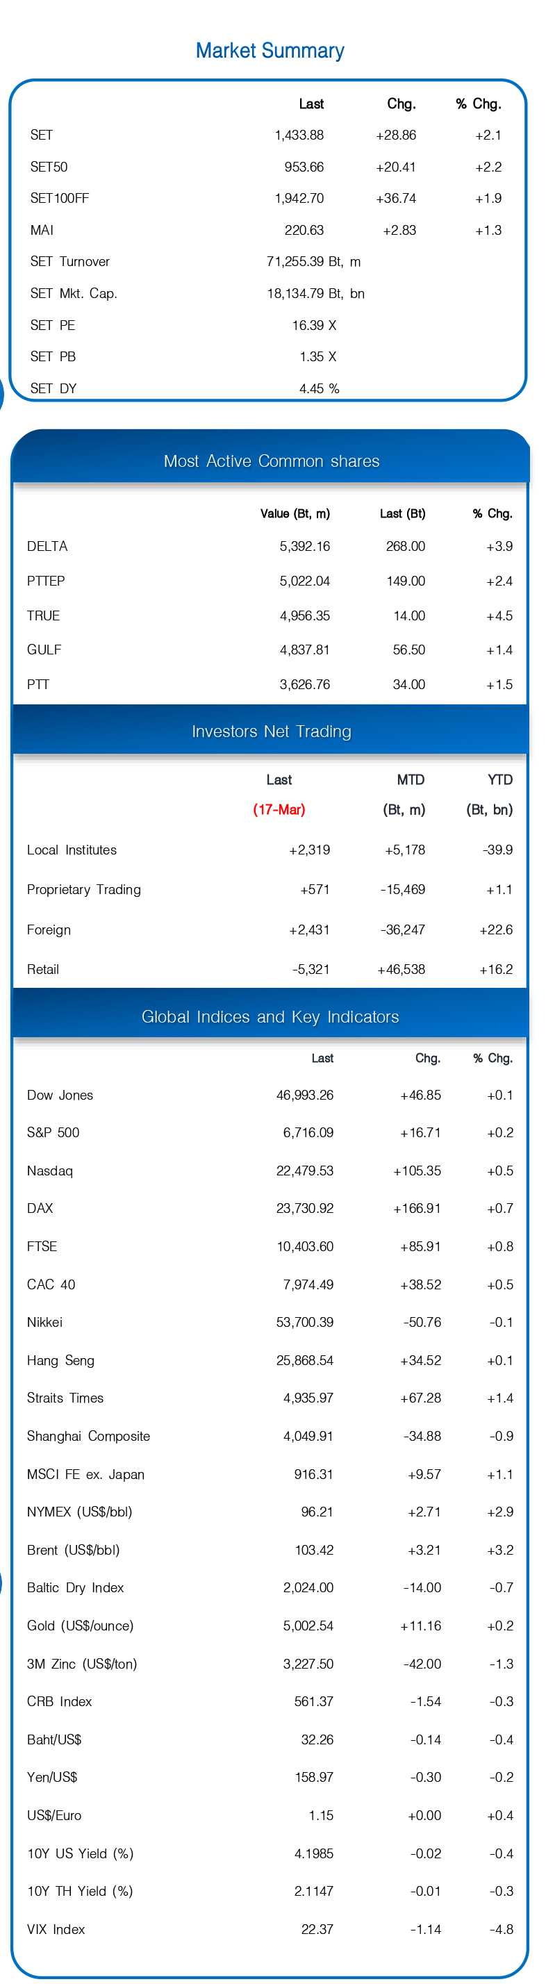Select the VIX Index row label
The height and width of the screenshot is (1984, 546).
[x=56, y=1929]
